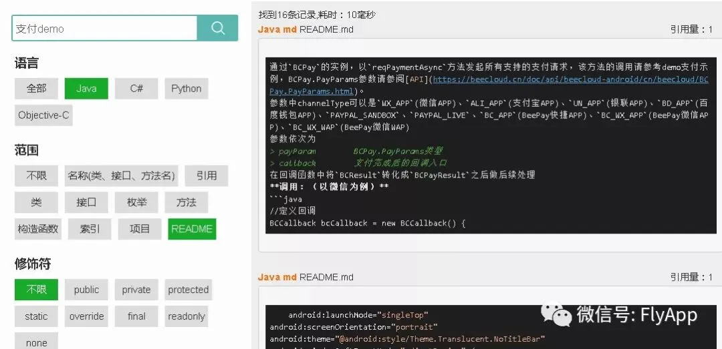Select the 全部 language filter
The width and height of the screenshot is (722, 349).
(36, 89)
